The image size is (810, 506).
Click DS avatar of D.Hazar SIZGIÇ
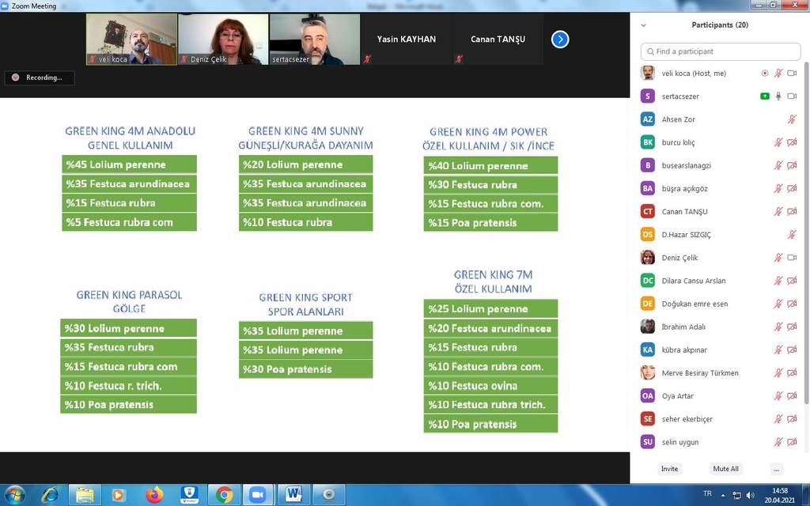(x=648, y=234)
